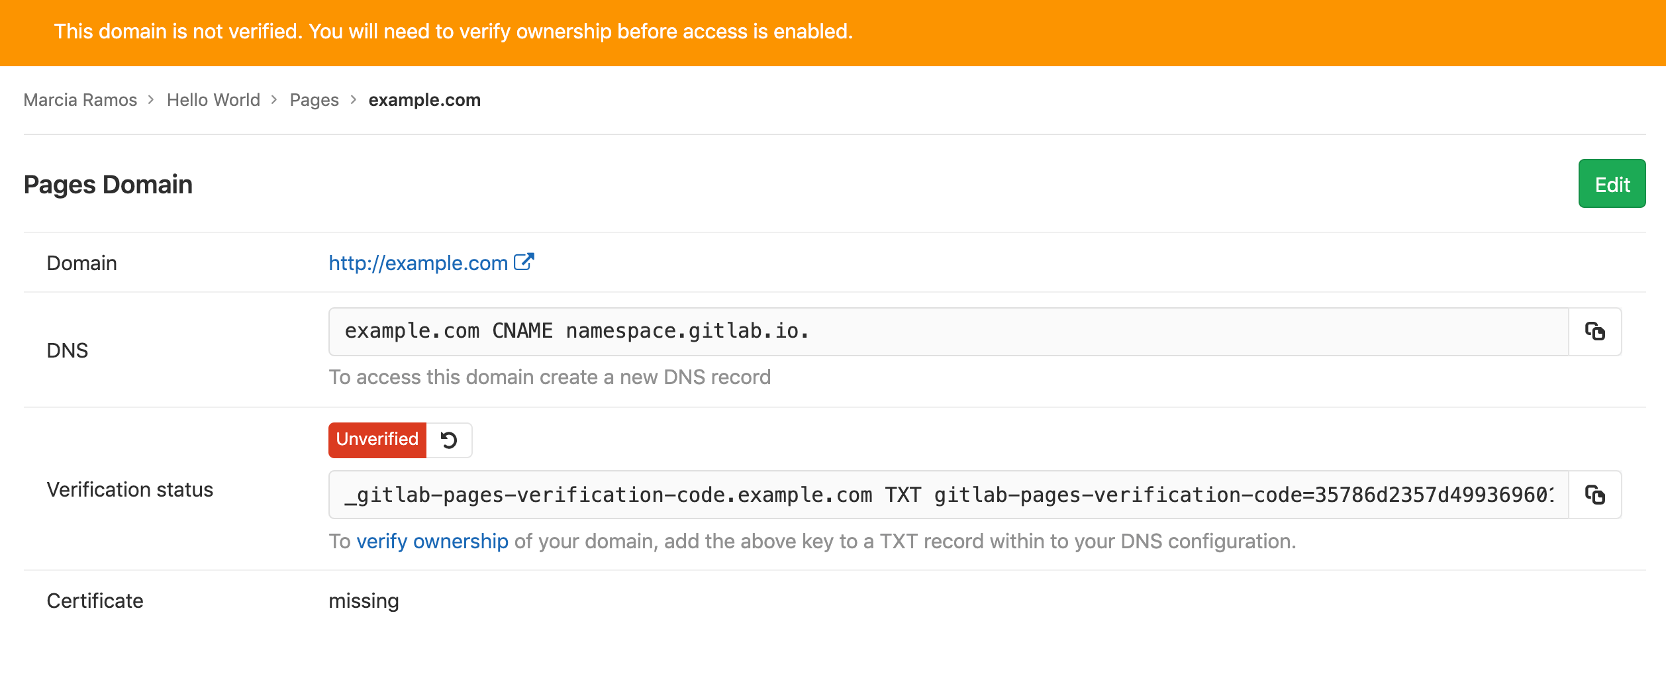Screen dimensions: 1666x686
Task: Click the copy icon beside the TXT record
Action: pos(1596,495)
